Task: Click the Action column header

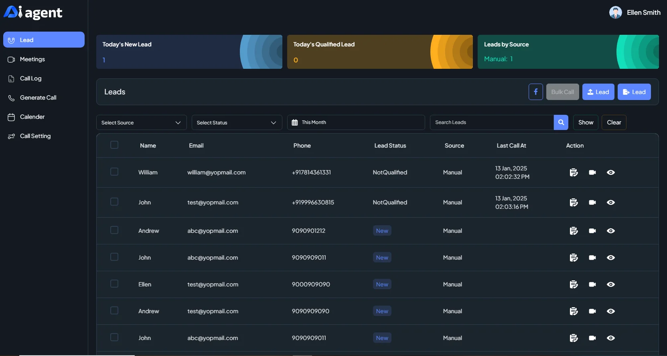Action: click(575, 146)
